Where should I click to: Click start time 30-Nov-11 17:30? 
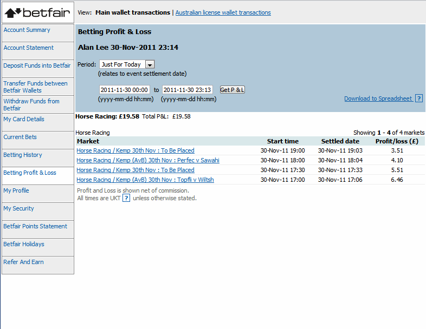(x=282, y=170)
